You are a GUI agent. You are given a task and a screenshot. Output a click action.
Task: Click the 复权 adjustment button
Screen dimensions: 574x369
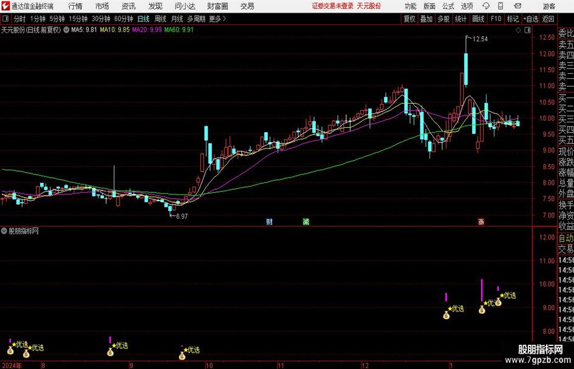(x=409, y=19)
